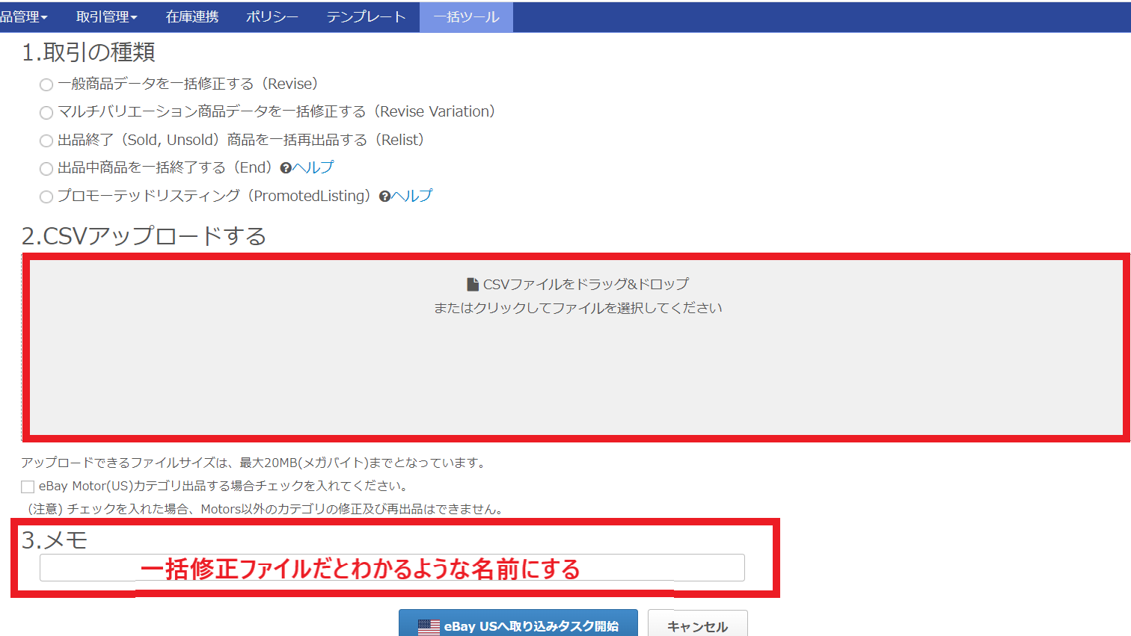Image resolution: width=1131 pixels, height=636 pixels.
Task: Click the question mark icon beside End option
Action: 286,169
